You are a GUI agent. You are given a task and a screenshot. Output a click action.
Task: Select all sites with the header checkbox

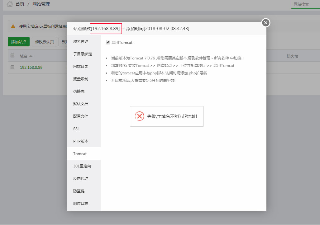(x=12, y=55)
